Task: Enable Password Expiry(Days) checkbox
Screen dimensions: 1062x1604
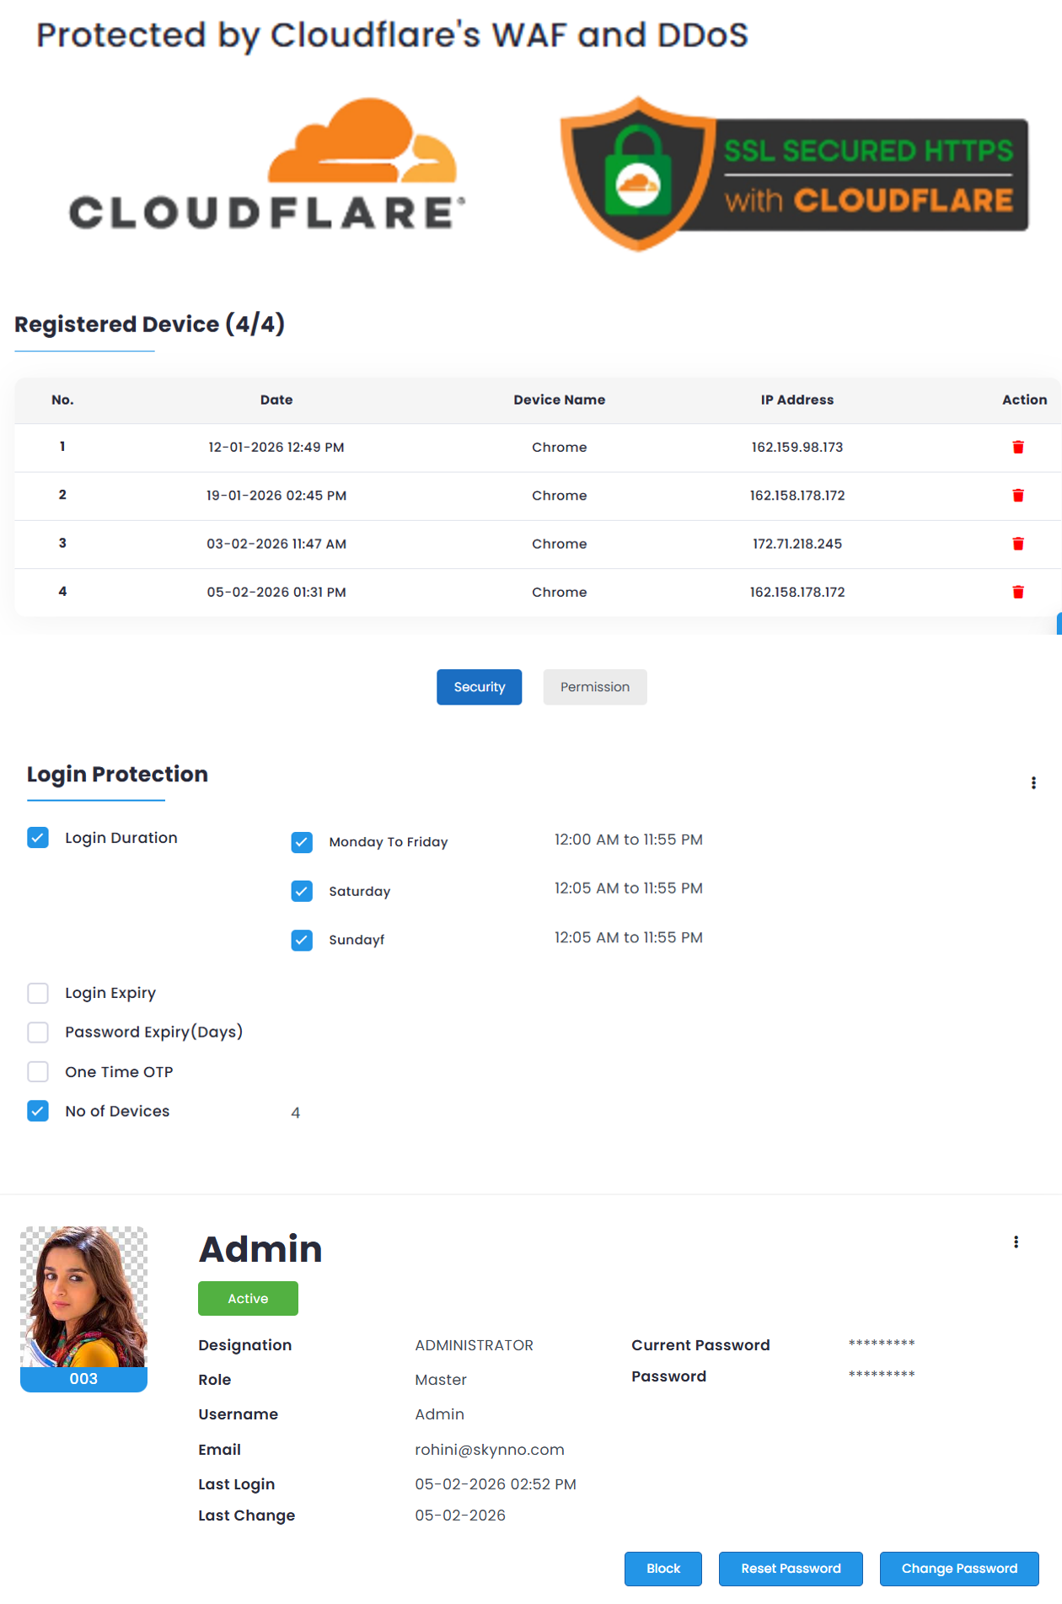Action: 38,1033
